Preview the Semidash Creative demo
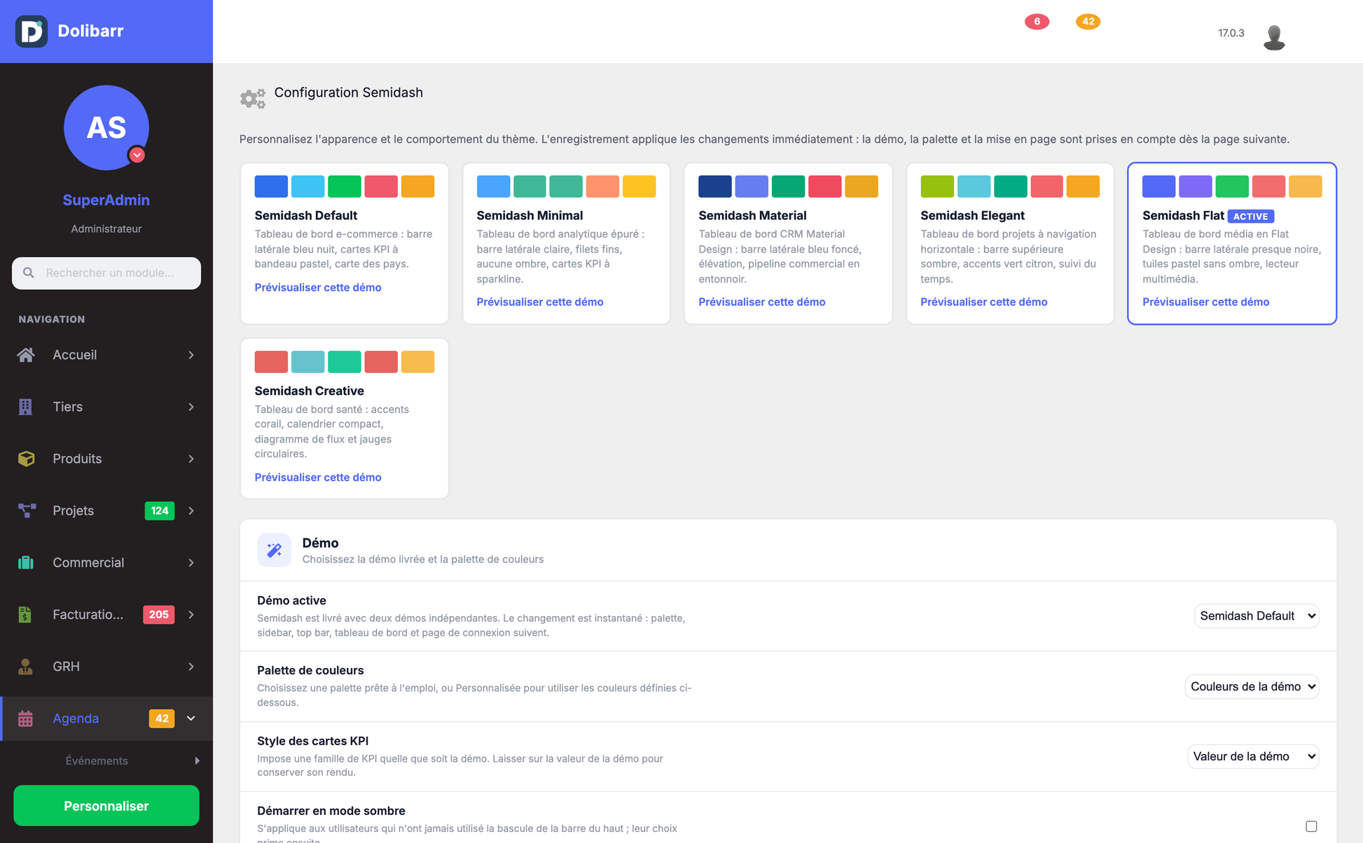 318,477
